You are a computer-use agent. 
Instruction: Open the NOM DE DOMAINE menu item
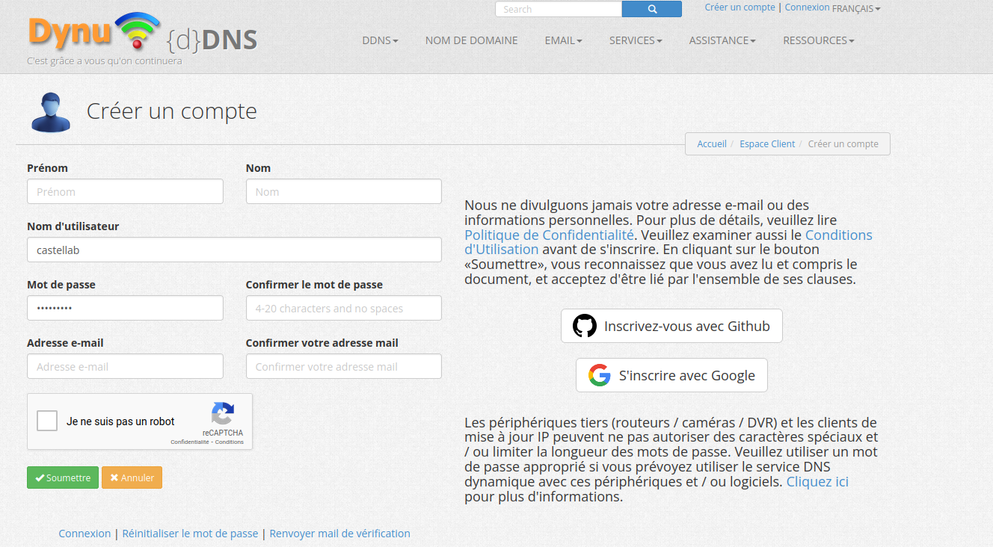click(471, 40)
